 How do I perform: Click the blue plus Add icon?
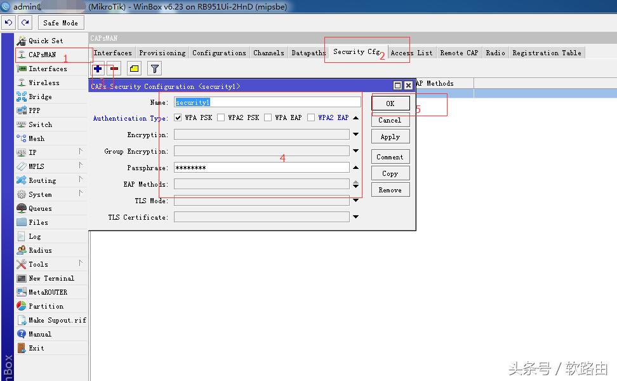[98, 69]
